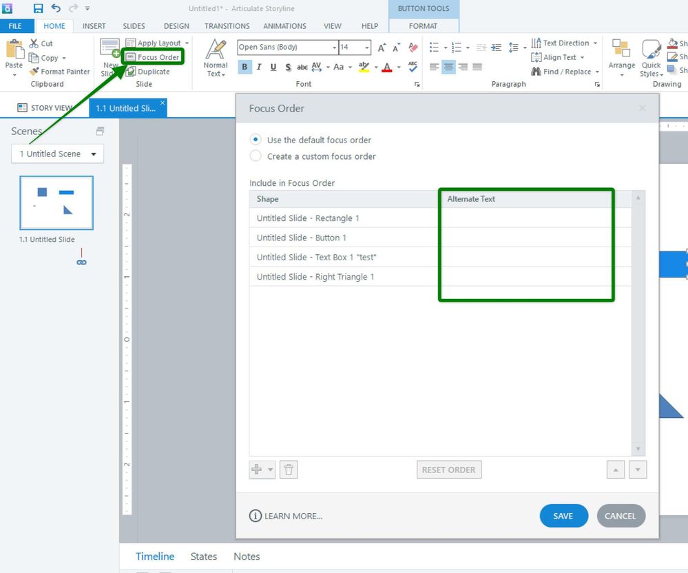688x573 pixels.
Task: Select the 1.1 Untitled Slide thumbnail
Action: (x=56, y=202)
